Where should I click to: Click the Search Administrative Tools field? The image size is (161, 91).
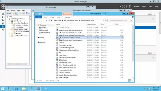click(x=120, y=20)
